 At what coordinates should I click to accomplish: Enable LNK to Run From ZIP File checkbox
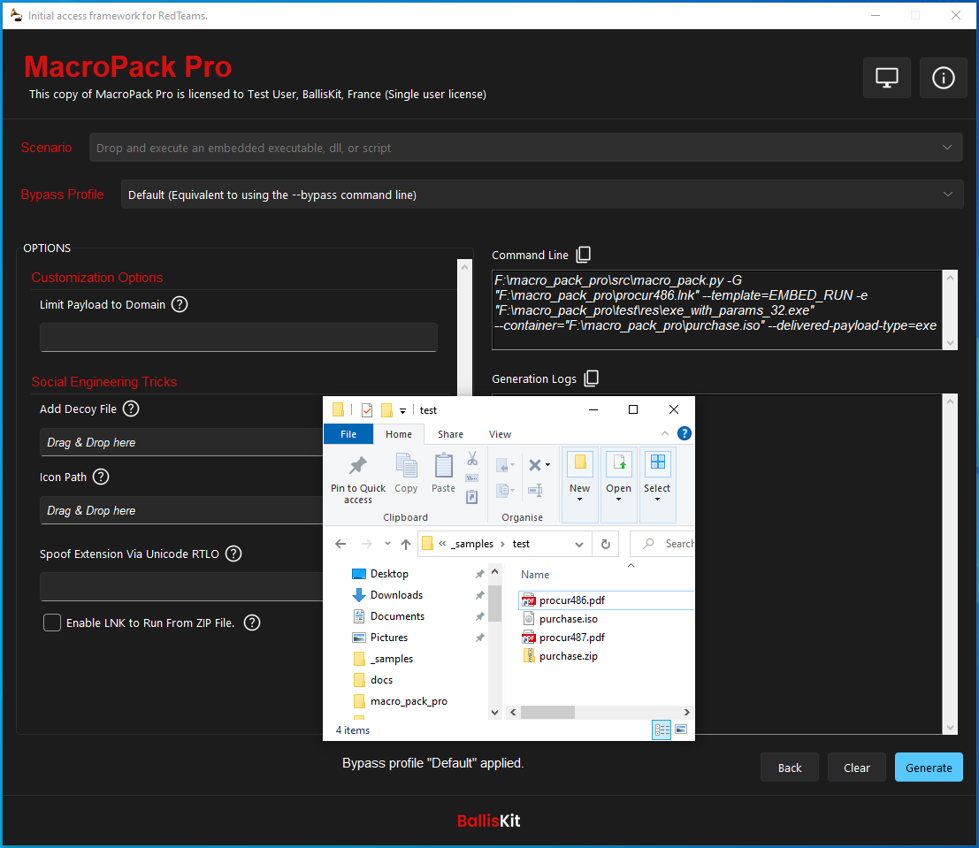(x=52, y=622)
